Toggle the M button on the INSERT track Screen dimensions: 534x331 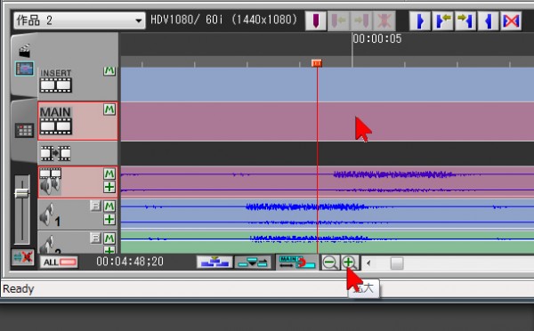(109, 71)
